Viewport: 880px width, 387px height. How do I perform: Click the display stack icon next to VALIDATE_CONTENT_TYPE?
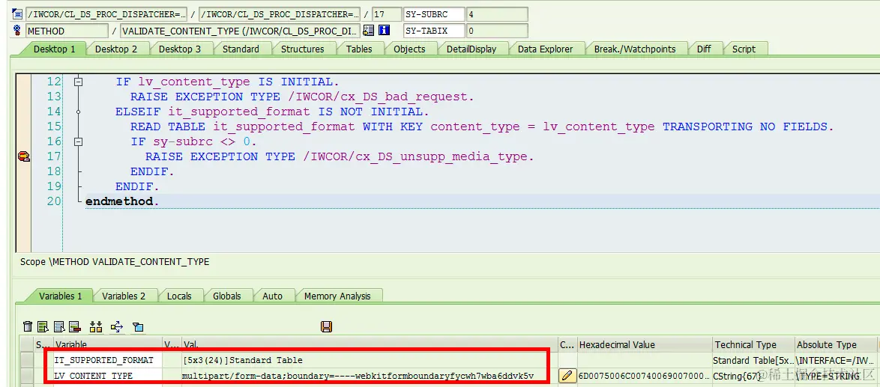pos(369,31)
